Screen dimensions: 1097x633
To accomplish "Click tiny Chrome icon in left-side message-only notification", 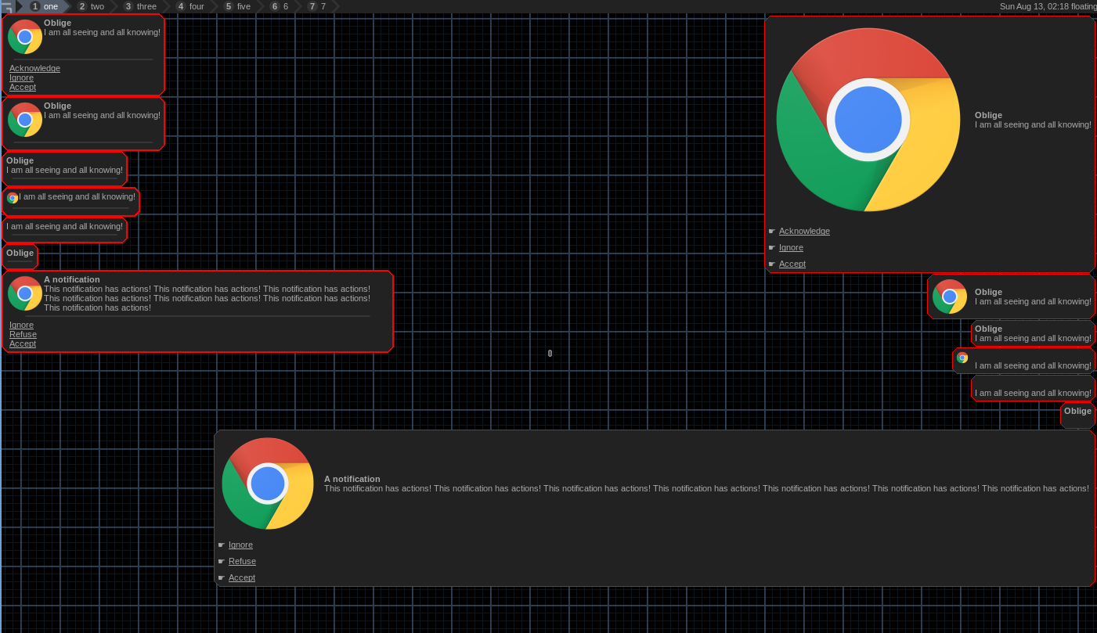I will (13, 198).
